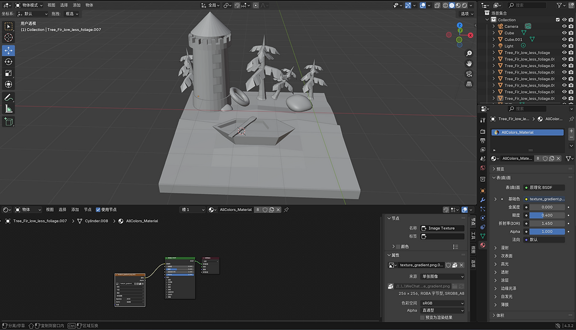Adjust the Metallic value slider

pyautogui.click(x=547, y=207)
